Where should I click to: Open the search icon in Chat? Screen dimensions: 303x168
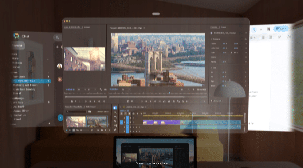click(58, 37)
